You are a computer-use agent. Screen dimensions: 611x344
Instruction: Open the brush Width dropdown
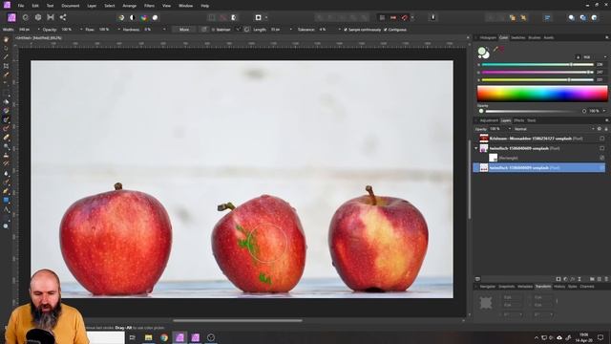tap(38, 30)
